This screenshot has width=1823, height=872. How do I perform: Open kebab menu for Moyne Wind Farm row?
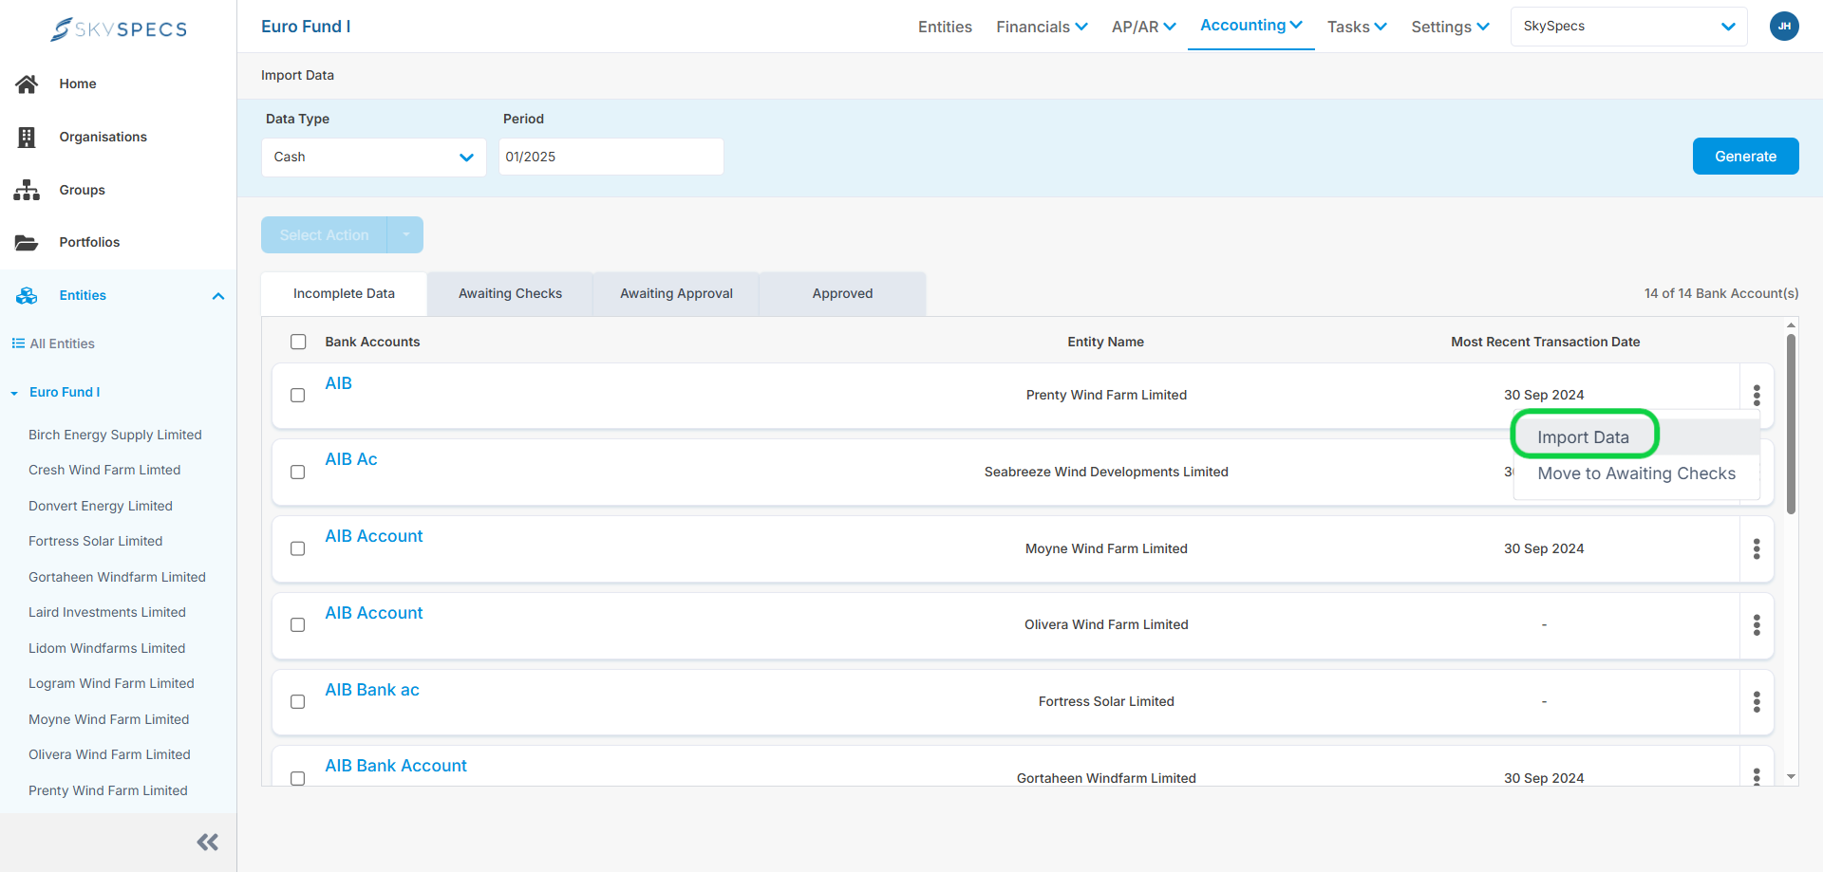[1757, 548]
